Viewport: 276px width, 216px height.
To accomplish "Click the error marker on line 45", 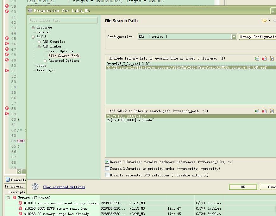I will tap(7, 38).
